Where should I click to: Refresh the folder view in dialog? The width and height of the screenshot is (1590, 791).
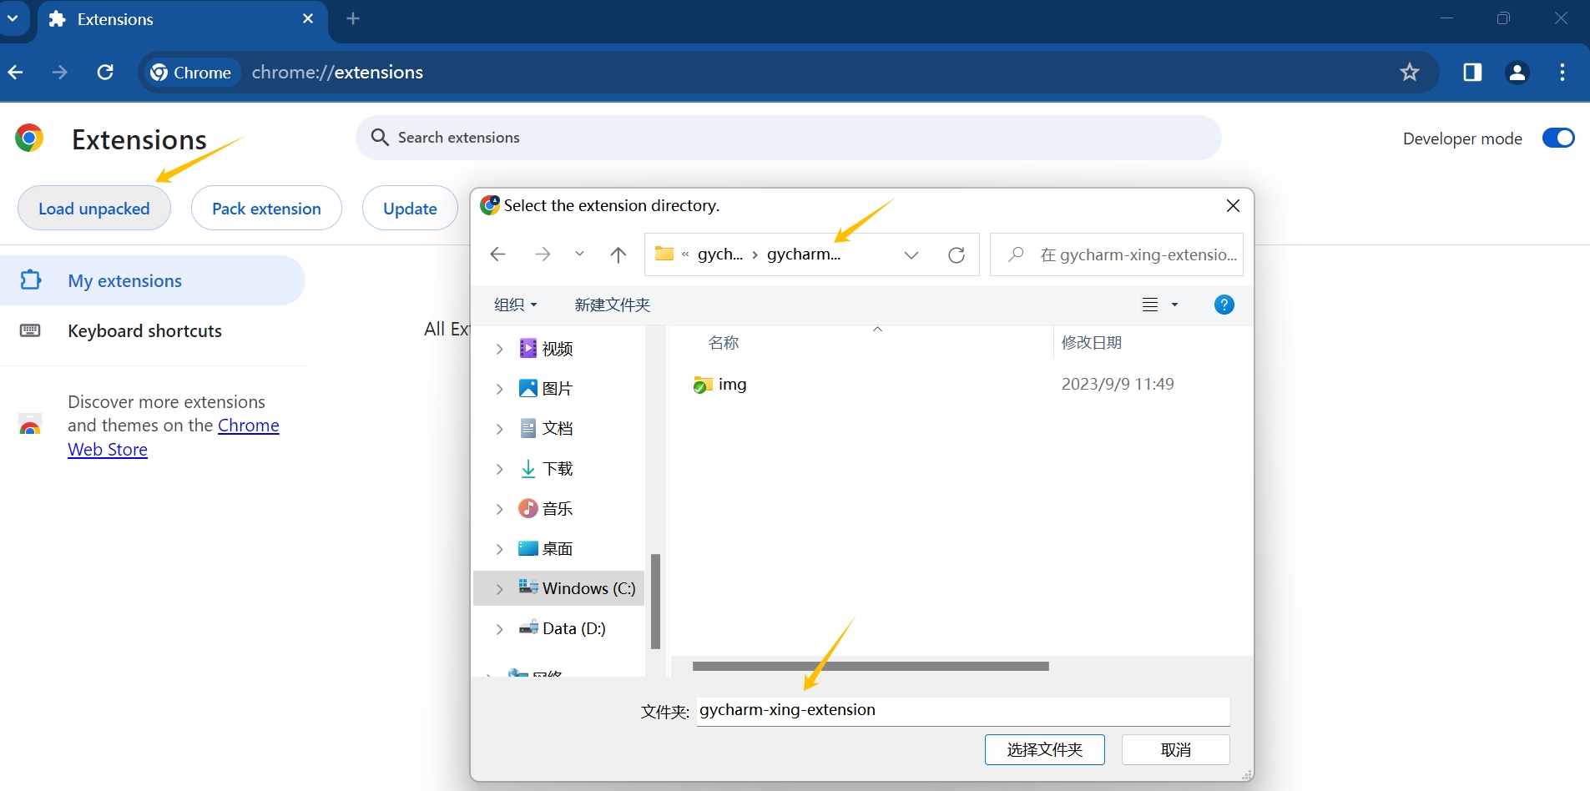click(x=957, y=254)
